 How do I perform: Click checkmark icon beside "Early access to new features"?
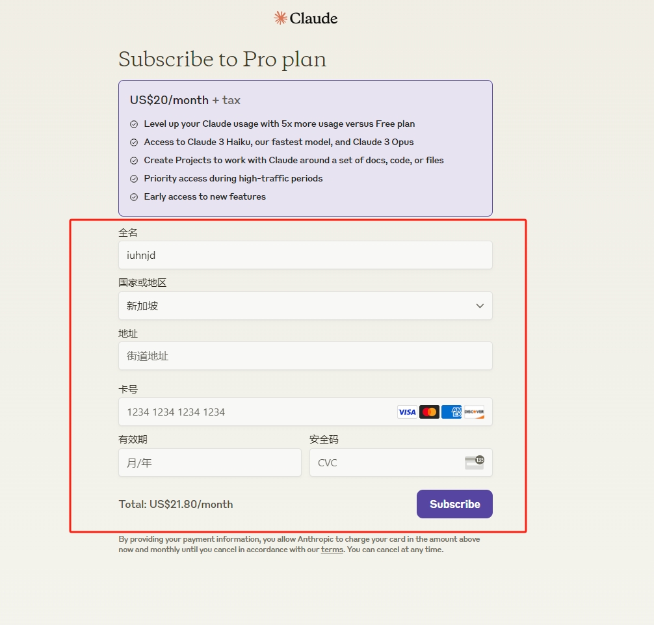coord(134,197)
